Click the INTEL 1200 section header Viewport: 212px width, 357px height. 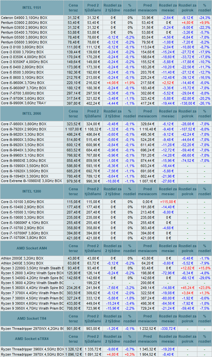pos(32,192)
